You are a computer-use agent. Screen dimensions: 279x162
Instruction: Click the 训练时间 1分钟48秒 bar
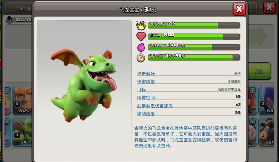tap(194, 57)
